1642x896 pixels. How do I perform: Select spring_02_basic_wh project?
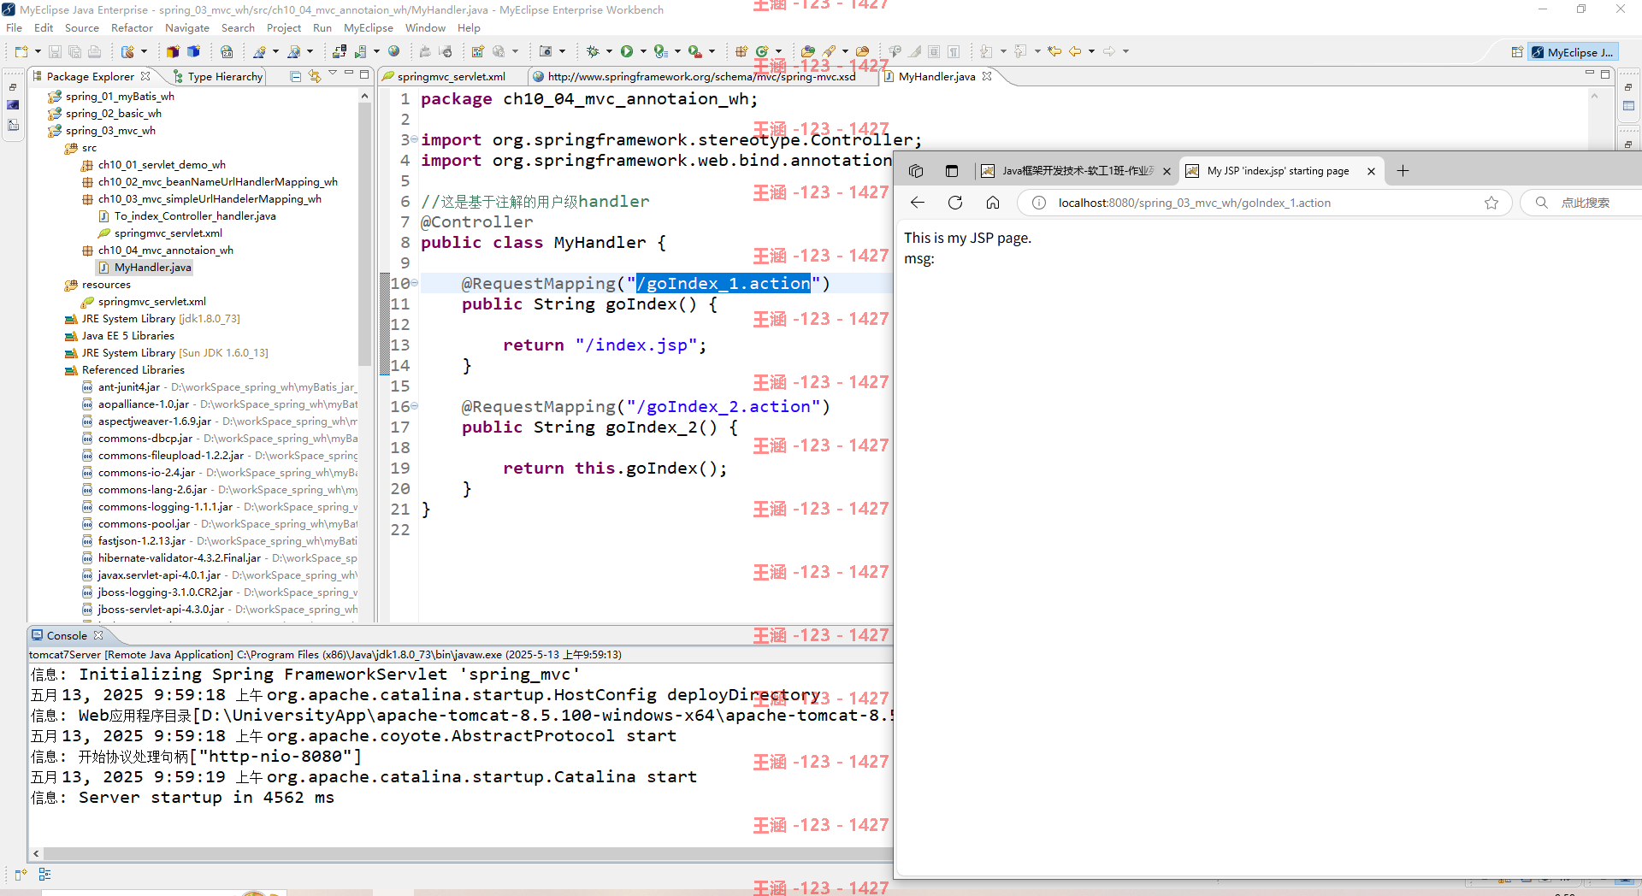tap(113, 114)
